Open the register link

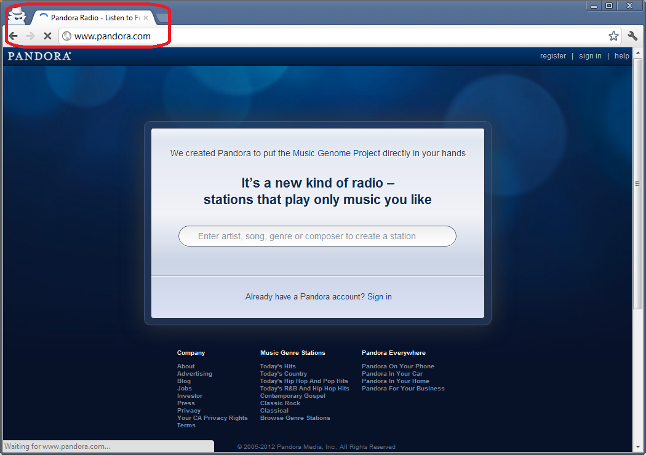pyautogui.click(x=553, y=56)
